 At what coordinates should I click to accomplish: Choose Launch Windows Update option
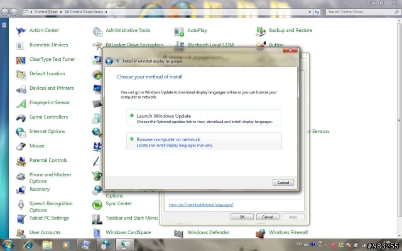(204, 118)
